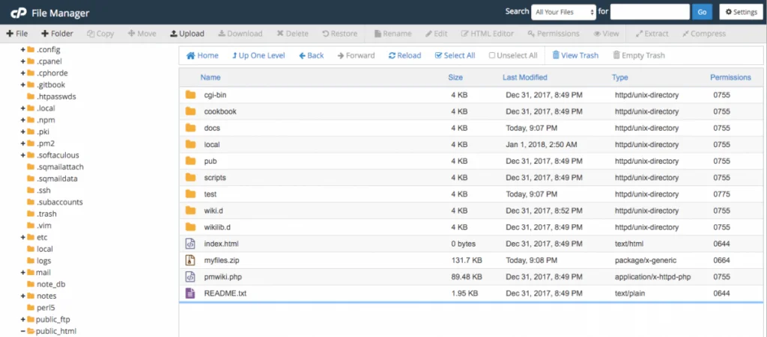Expand the .config tree folder
The image size is (767, 337).
click(23, 50)
